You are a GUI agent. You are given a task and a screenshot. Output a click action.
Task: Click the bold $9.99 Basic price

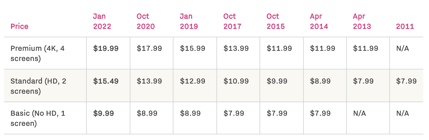(104, 113)
